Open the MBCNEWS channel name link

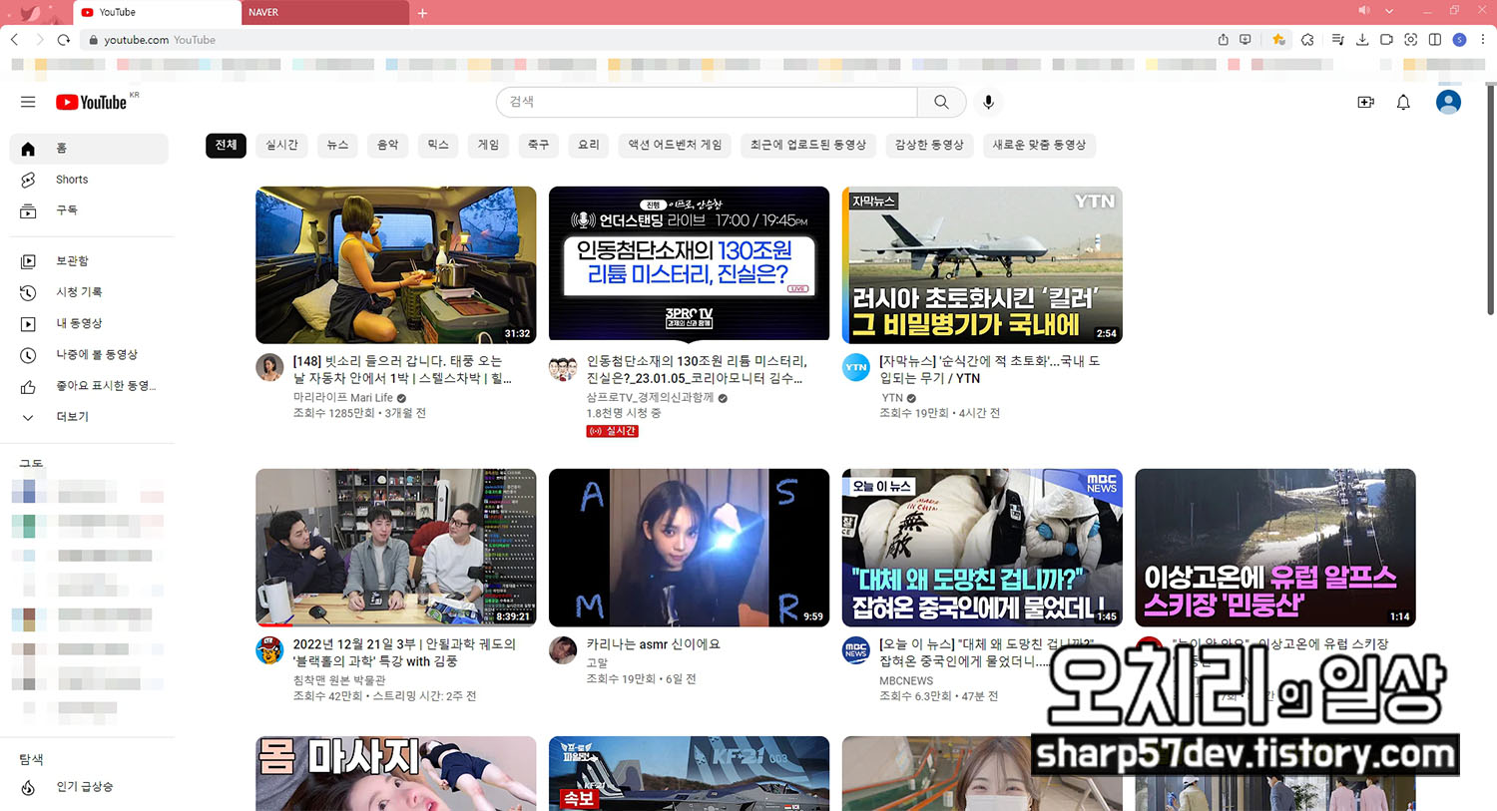coord(906,680)
